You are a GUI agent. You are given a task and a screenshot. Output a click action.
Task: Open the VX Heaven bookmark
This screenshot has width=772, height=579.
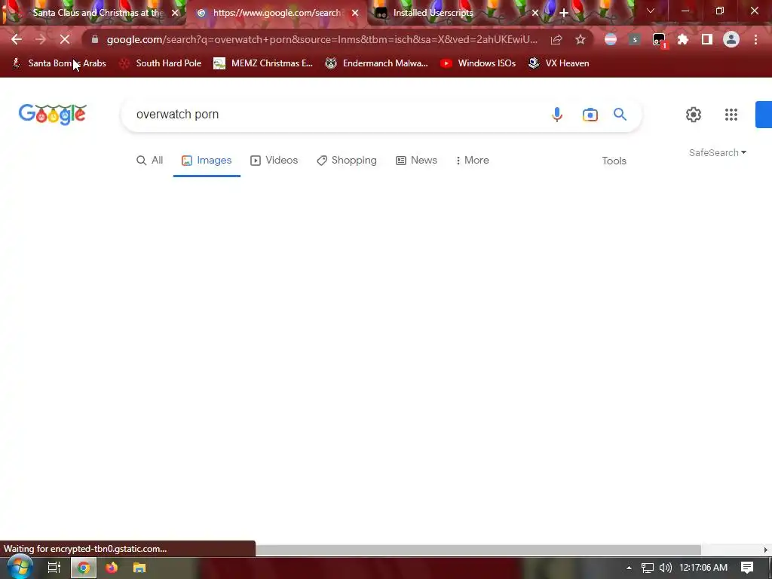click(x=559, y=63)
